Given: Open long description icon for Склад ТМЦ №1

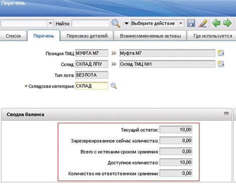Looking at the screenshot, I should pos(221,64).
